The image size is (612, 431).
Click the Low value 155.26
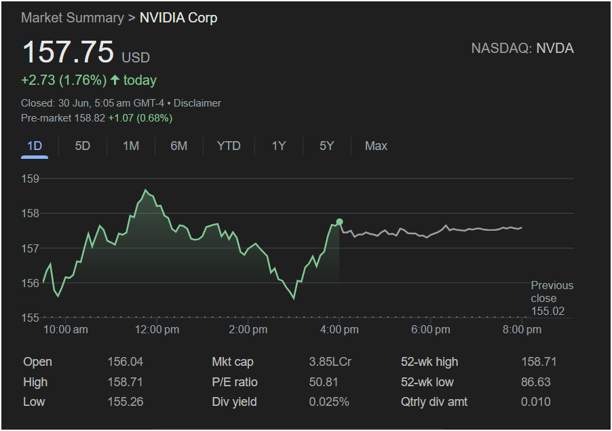pyautogui.click(x=126, y=402)
